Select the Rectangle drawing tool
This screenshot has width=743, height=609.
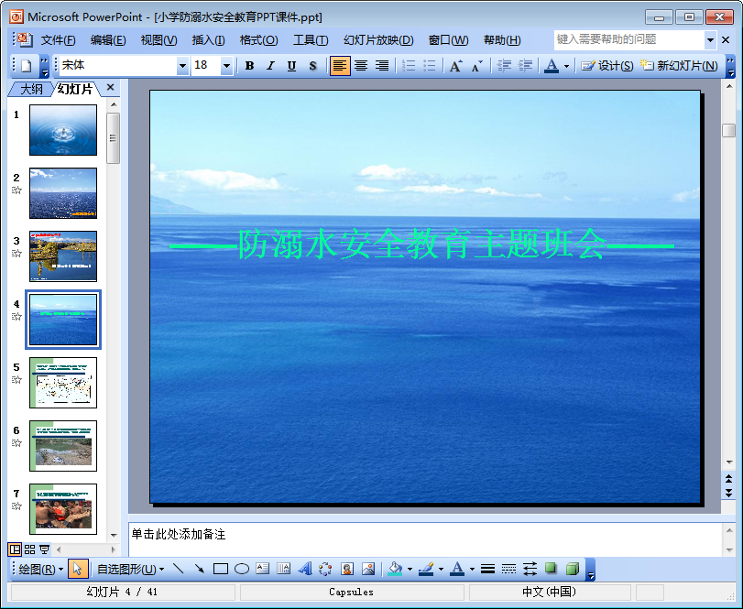221,569
